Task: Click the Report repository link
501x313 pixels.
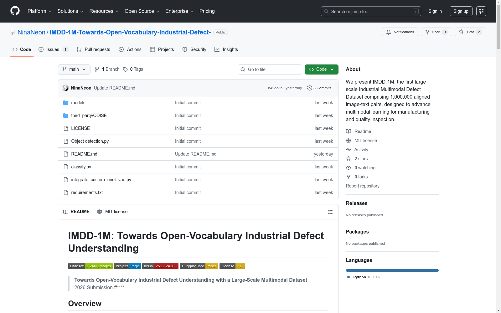Action: click(x=363, y=186)
